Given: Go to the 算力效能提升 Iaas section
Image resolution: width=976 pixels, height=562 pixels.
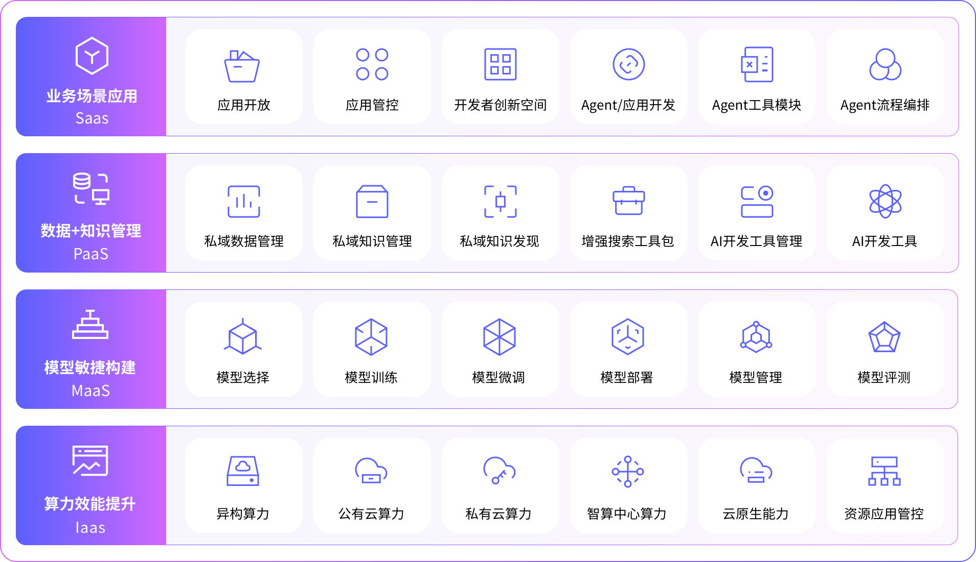Looking at the screenshot, I should (x=91, y=485).
